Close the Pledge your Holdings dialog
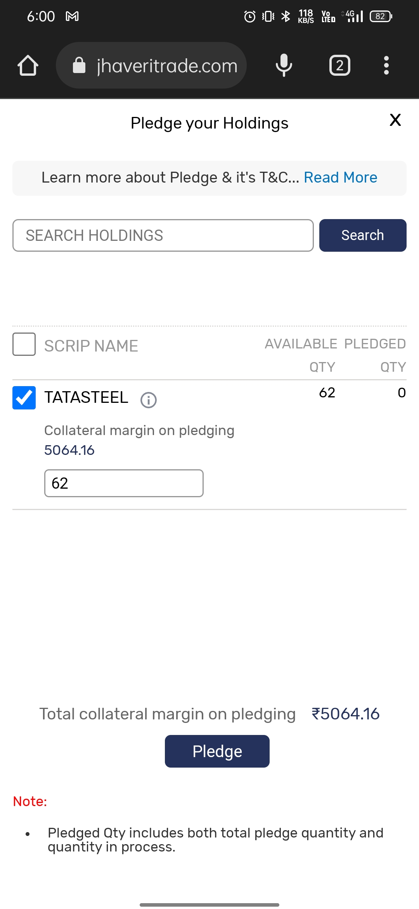 coord(395,120)
